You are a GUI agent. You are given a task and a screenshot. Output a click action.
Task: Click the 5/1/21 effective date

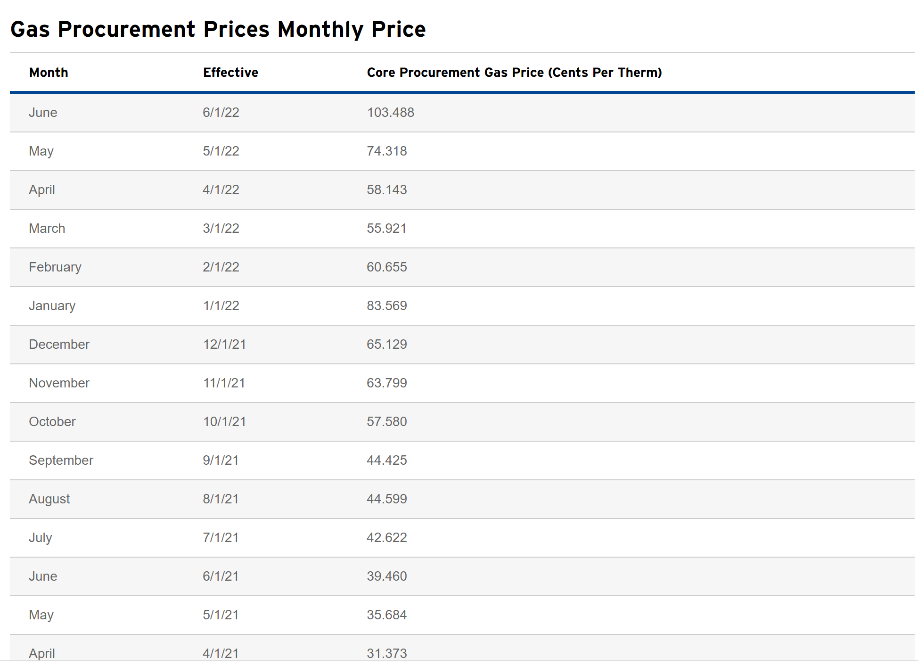(221, 615)
